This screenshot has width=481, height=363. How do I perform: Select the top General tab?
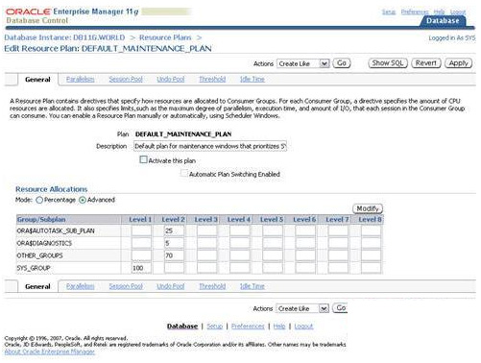pyautogui.click(x=37, y=80)
